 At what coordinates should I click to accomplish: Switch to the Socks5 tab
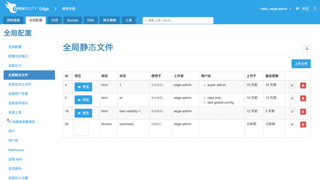point(72,21)
